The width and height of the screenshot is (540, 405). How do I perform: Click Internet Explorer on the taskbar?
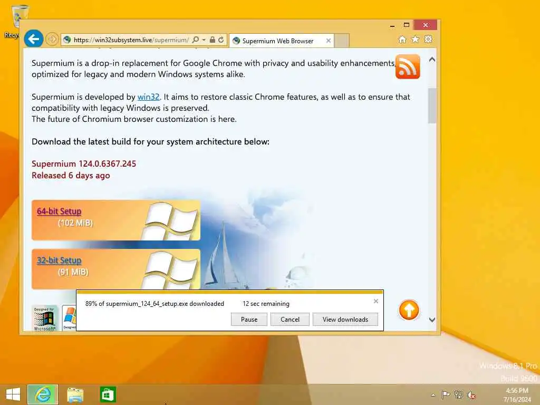(x=43, y=394)
